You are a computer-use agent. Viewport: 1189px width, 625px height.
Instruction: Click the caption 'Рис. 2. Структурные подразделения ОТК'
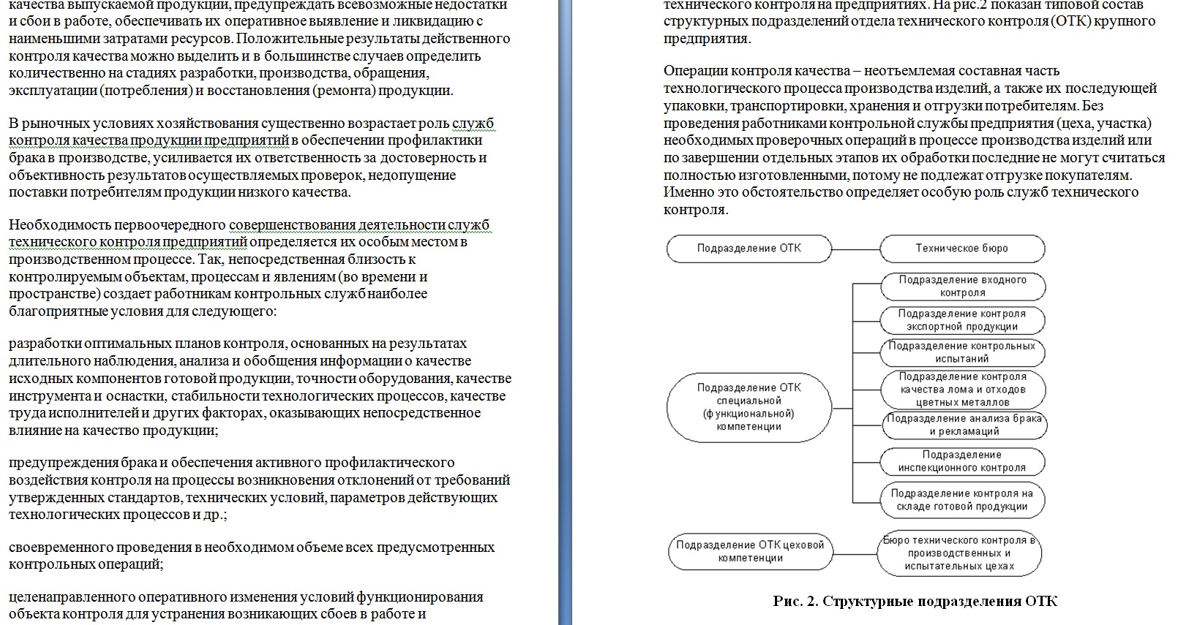[915, 602]
